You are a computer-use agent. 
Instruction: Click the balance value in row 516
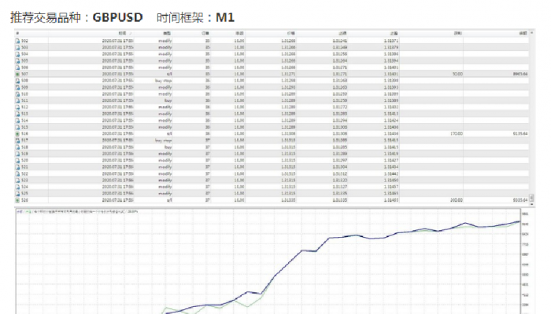pyautogui.click(x=520, y=134)
